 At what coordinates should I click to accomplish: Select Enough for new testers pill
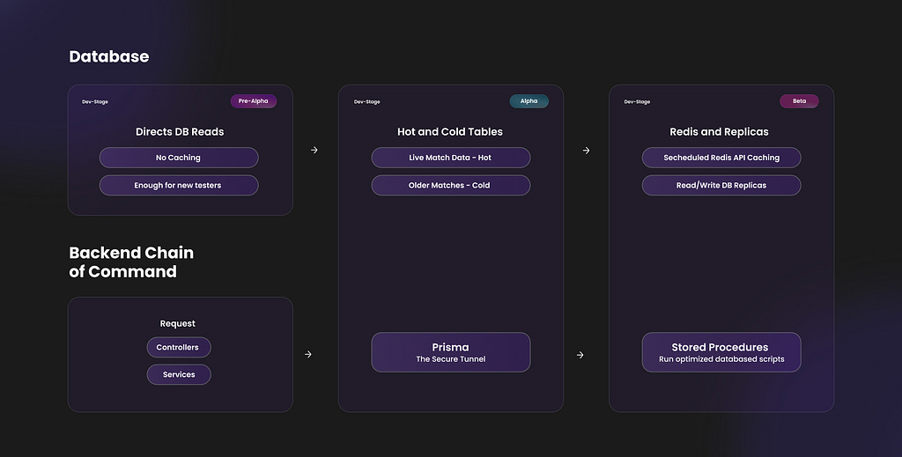pyautogui.click(x=179, y=185)
